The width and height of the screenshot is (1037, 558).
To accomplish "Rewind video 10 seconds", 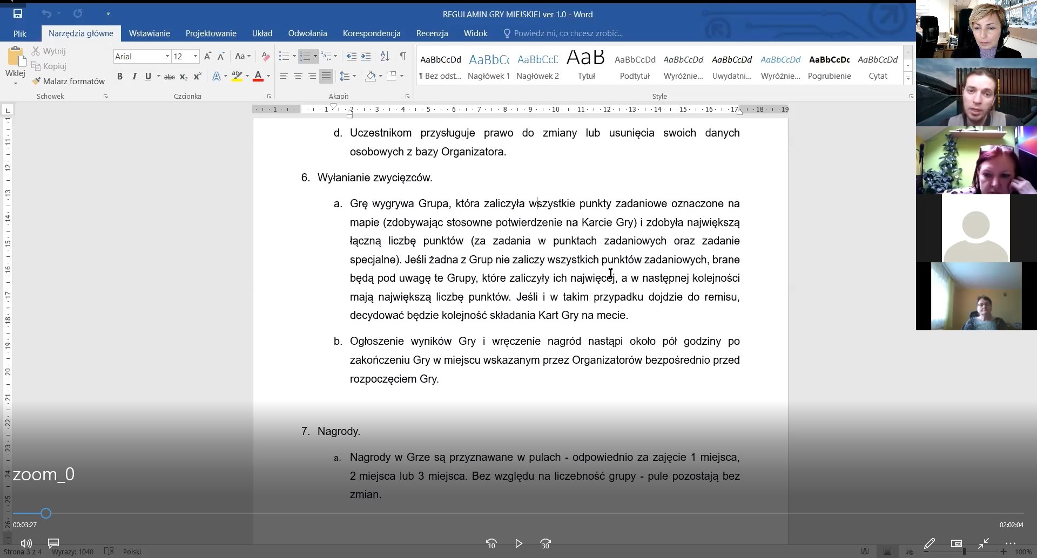I will 491,543.
